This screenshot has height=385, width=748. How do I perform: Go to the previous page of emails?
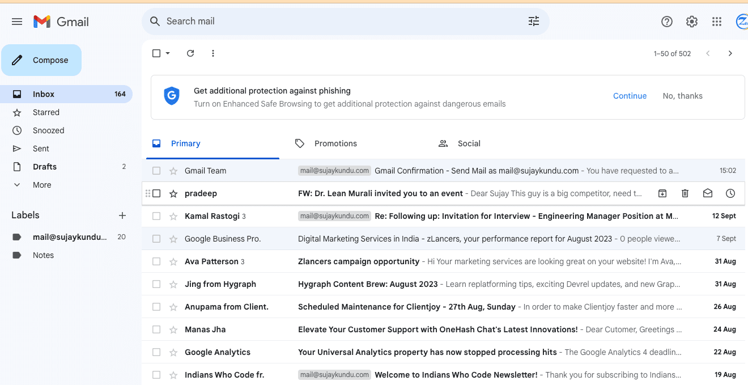pos(708,53)
